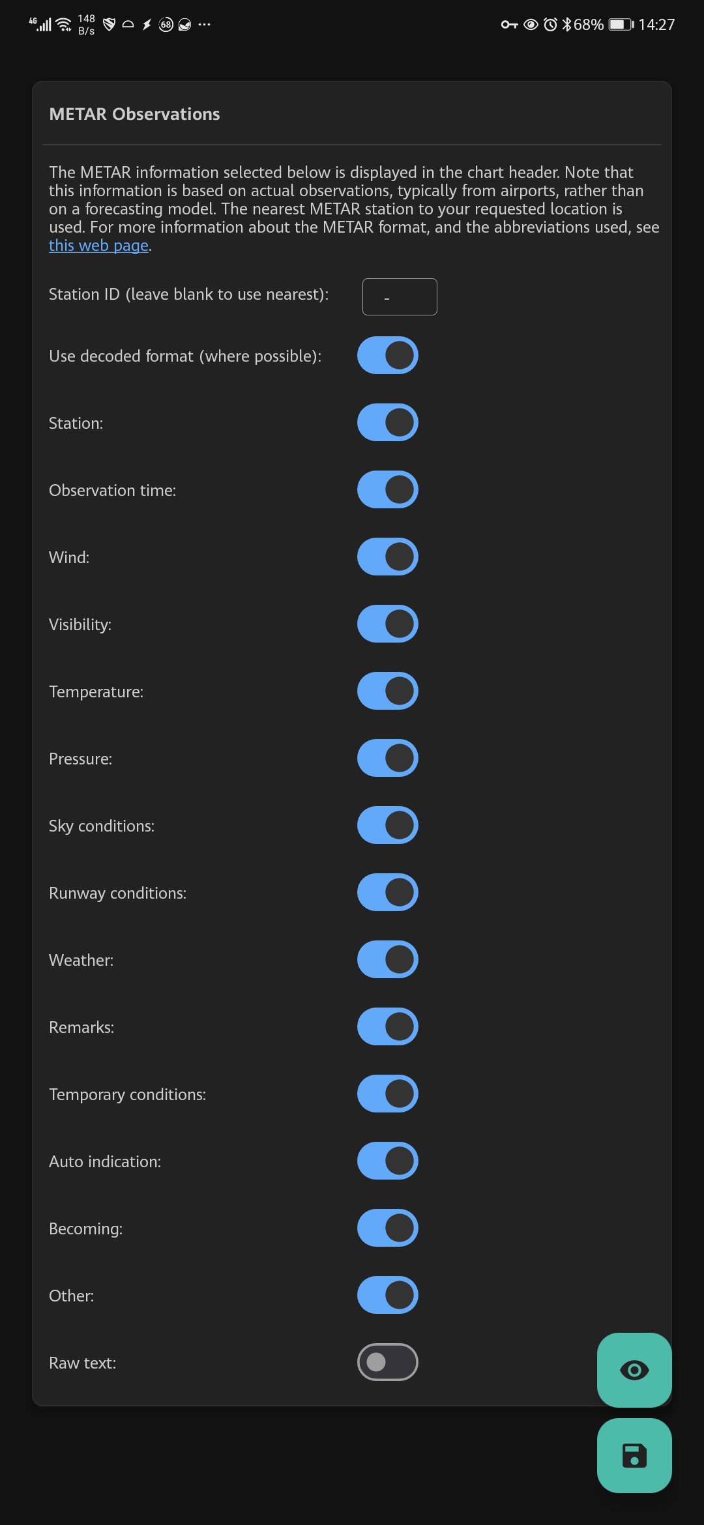The width and height of the screenshot is (704, 1525).
Task: Turn off Runway conditions switch
Action: [387, 892]
